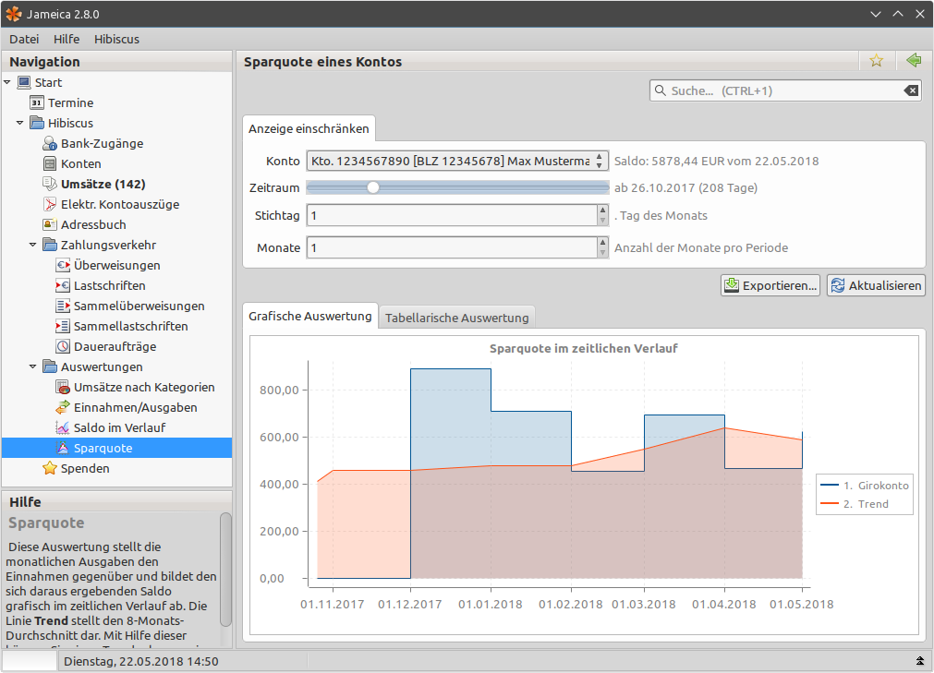Image resolution: width=934 pixels, height=673 pixels.
Task: Click the Überweisungen icon
Action: click(63, 265)
